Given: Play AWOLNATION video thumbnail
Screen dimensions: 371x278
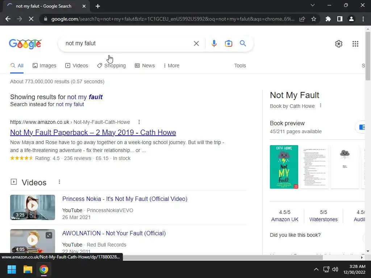Looking at the screenshot, I should (x=33, y=241).
